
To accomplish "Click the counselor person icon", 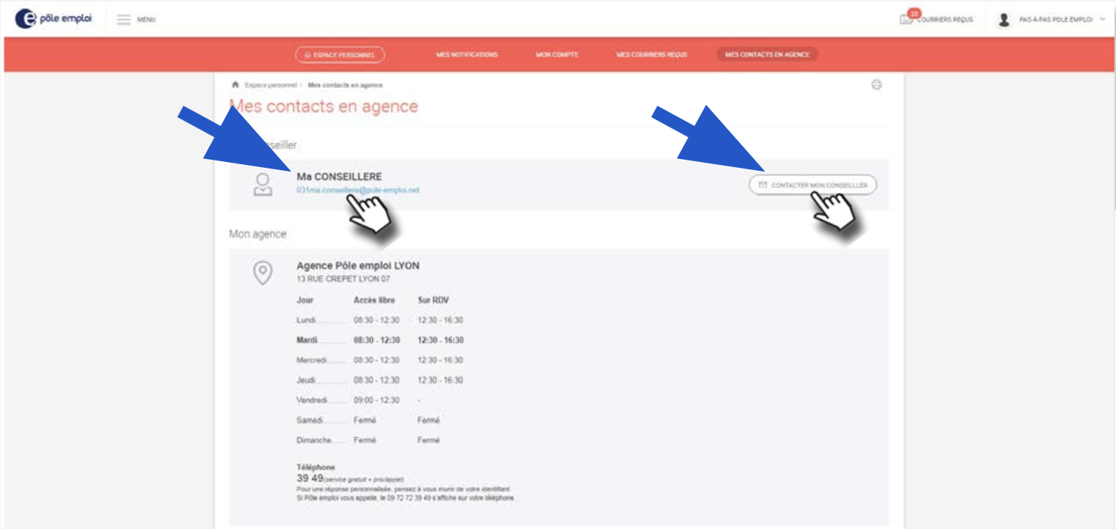I will tap(263, 184).
